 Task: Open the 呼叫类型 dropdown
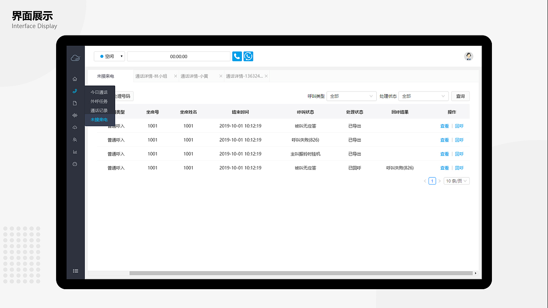tap(351, 96)
